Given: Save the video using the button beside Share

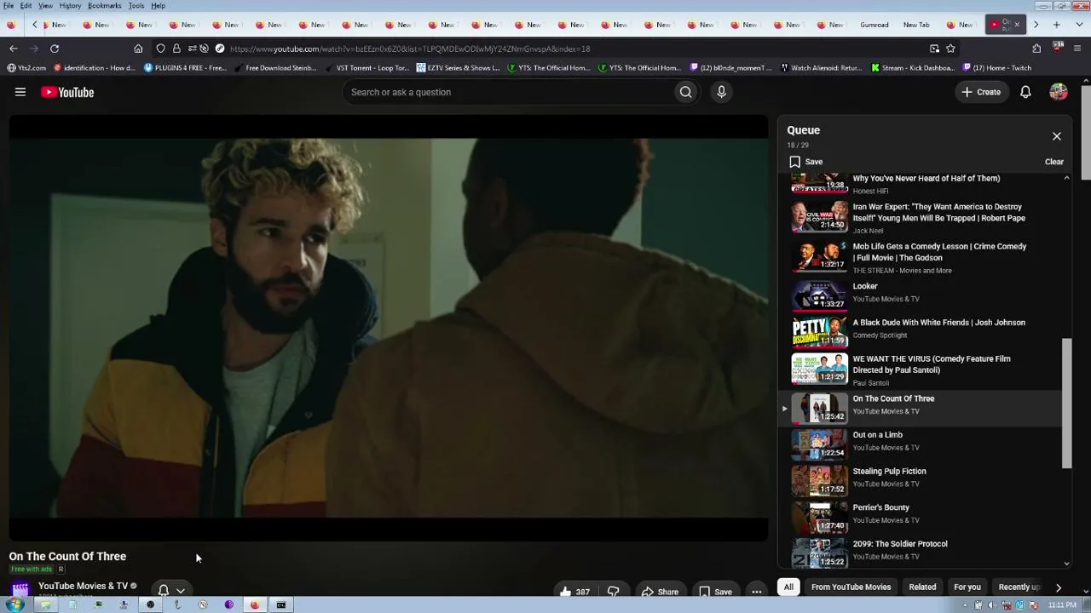Looking at the screenshot, I should pyautogui.click(x=715, y=592).
